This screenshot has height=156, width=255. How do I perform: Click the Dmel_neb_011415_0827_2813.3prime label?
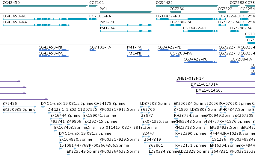122,128
